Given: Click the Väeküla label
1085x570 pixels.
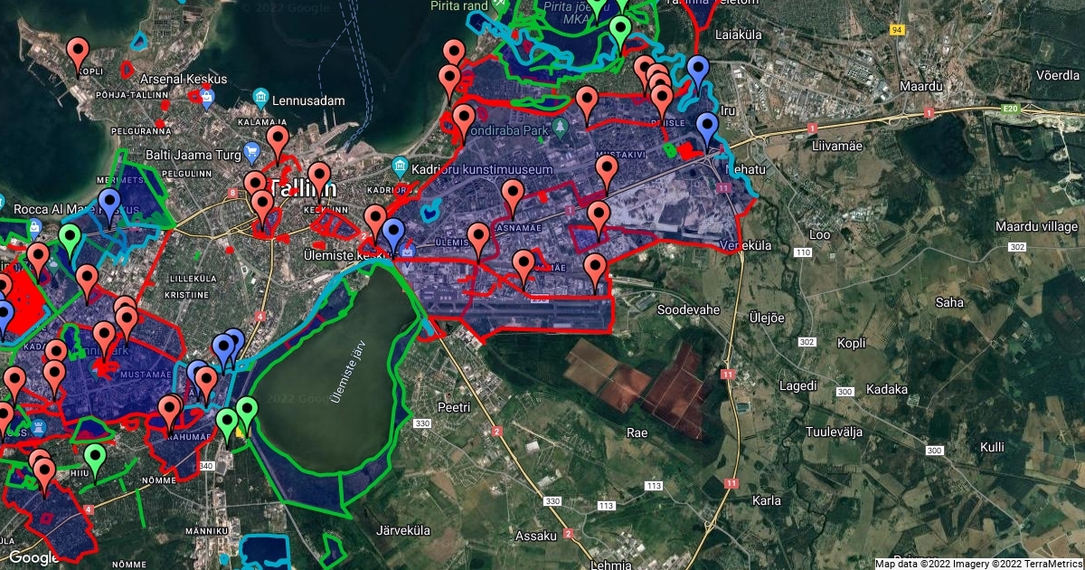Looking at the screenshot, I should (747, 245).
